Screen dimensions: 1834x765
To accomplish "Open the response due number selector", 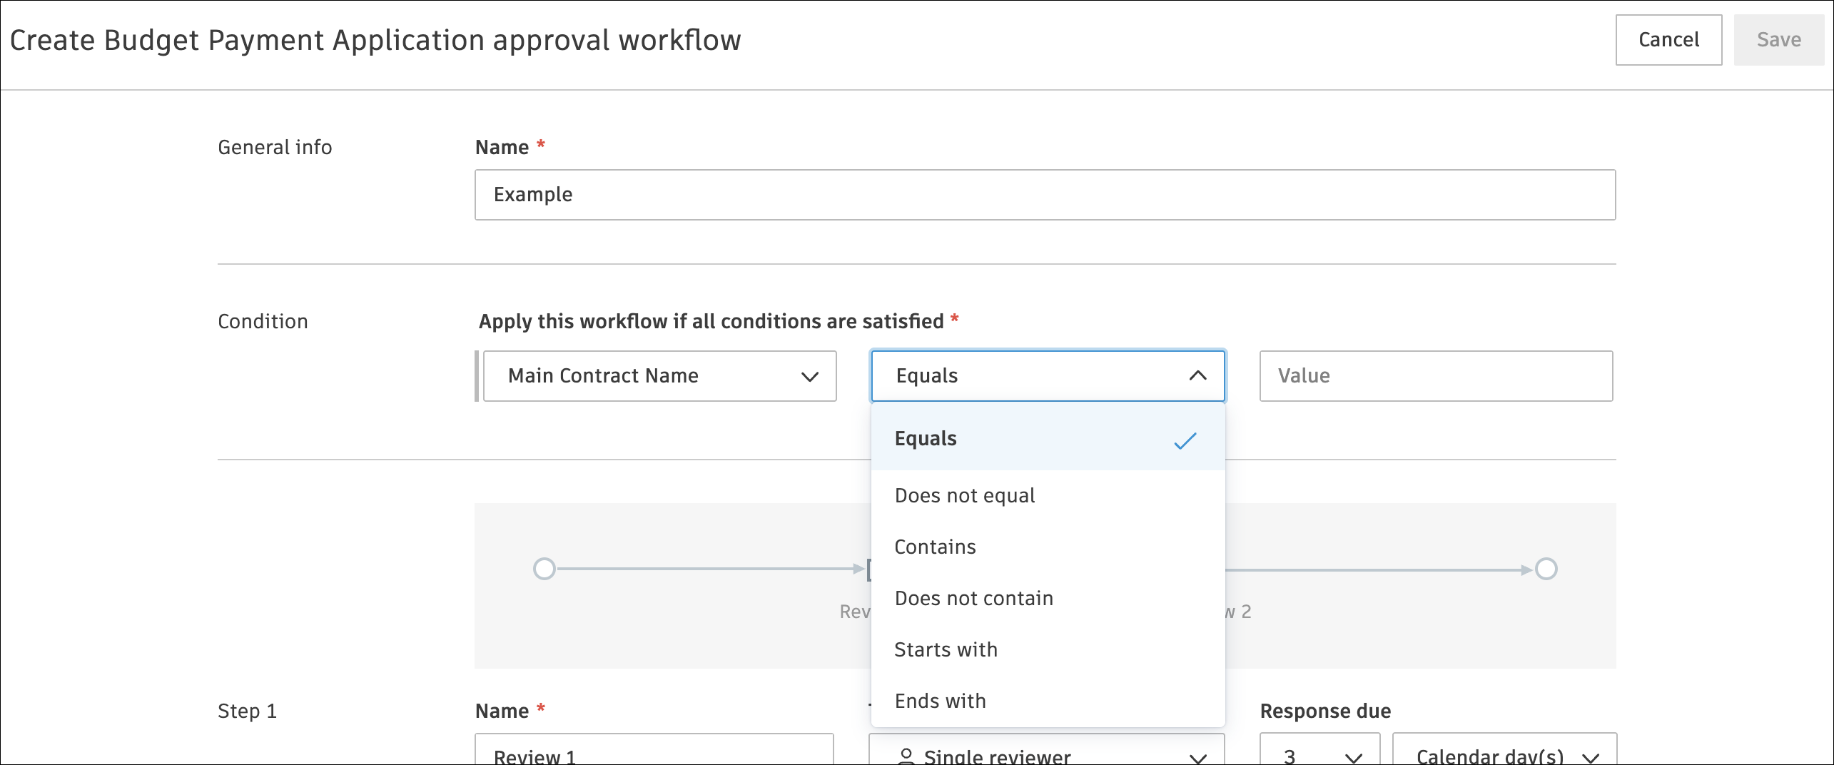I will (x=1319, y=757).
